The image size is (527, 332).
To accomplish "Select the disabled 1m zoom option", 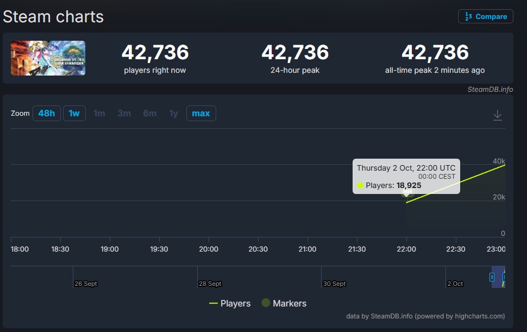I will (99, 113).
